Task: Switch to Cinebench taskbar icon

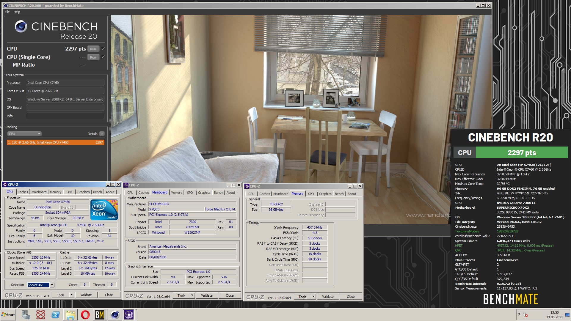Action: 115,315
